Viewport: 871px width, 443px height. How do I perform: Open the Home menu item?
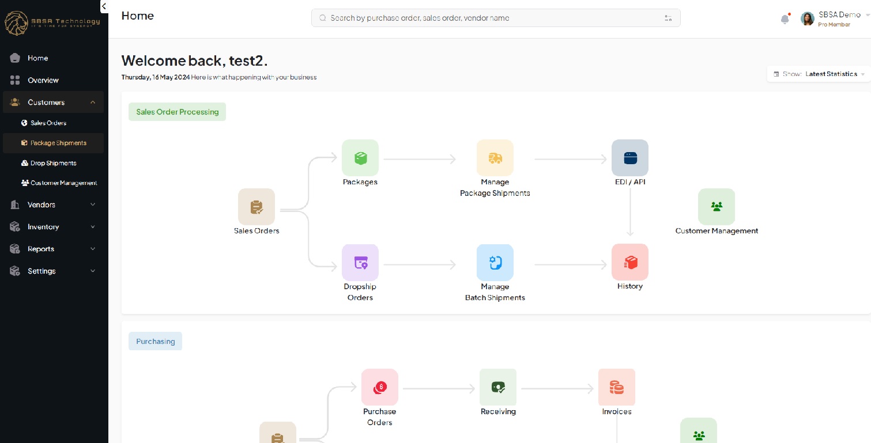pos(37,58)
